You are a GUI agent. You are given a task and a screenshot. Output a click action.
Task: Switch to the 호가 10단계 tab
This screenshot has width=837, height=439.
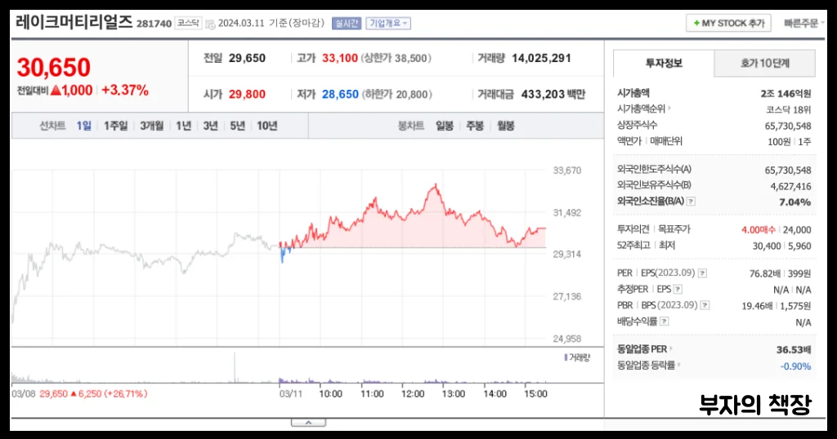[x=764, y=64]
